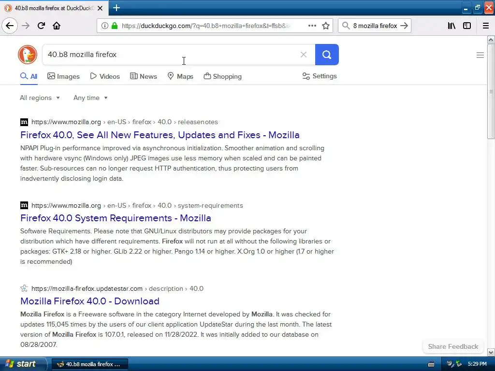Switch to the News tab
The width and height of the screenshot is (495, 371).
[143, 76]
